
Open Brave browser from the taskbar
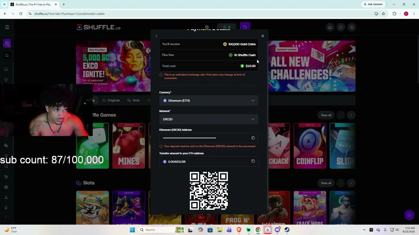point(239,230)
